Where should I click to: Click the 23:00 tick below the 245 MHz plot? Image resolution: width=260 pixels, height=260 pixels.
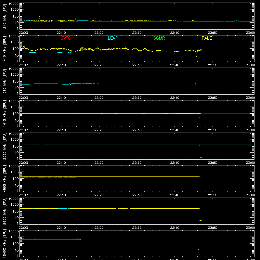[250, 33]
